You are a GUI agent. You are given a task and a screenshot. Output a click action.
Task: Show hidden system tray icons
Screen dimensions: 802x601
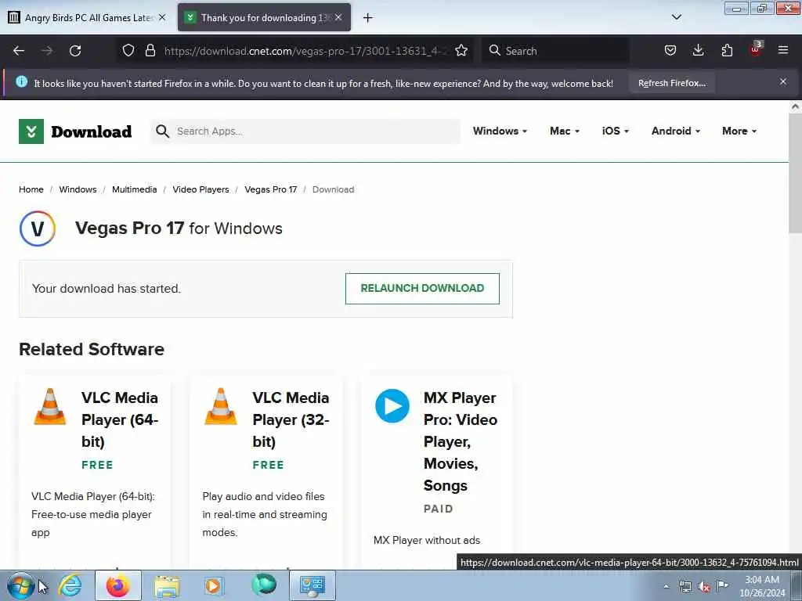pos(666,586)
